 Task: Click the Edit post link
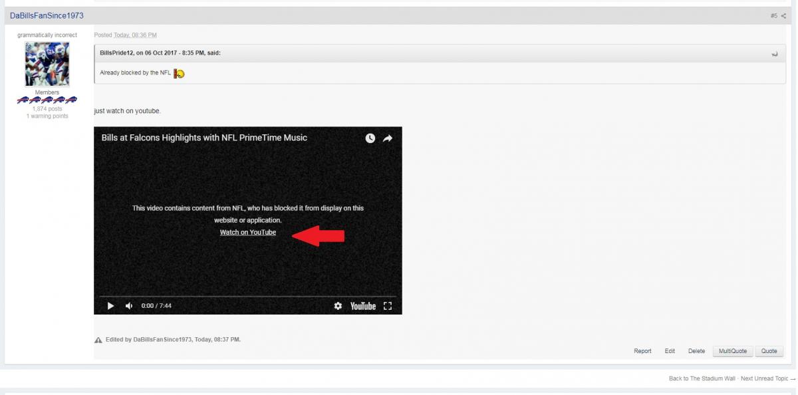click(670, 351)
